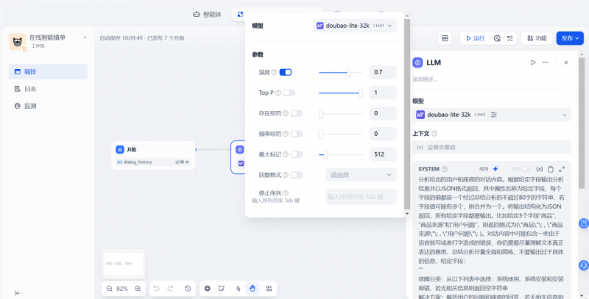
Task: Select the 开始 start node
Action: [x=153, y=156]
